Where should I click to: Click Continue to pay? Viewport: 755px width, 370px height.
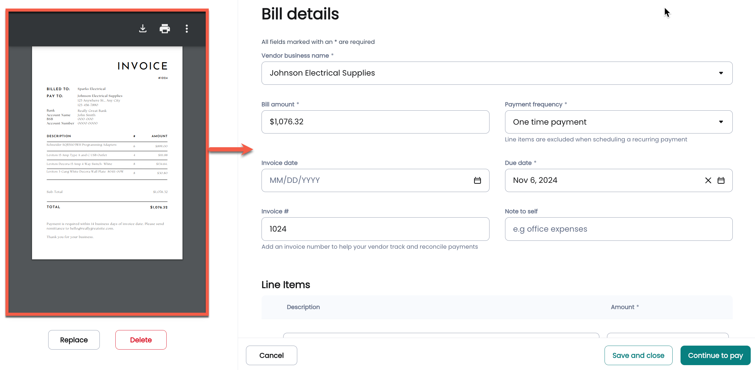tap(715, 355)
